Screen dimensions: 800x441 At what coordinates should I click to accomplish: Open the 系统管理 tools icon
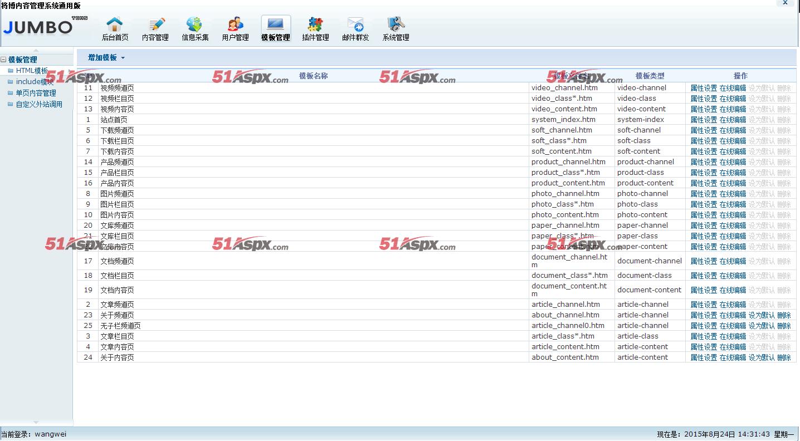(x=396, y=25)
